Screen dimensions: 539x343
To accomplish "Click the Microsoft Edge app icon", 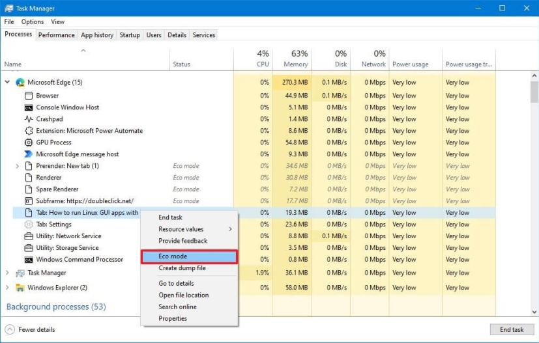I will (20, 83).
